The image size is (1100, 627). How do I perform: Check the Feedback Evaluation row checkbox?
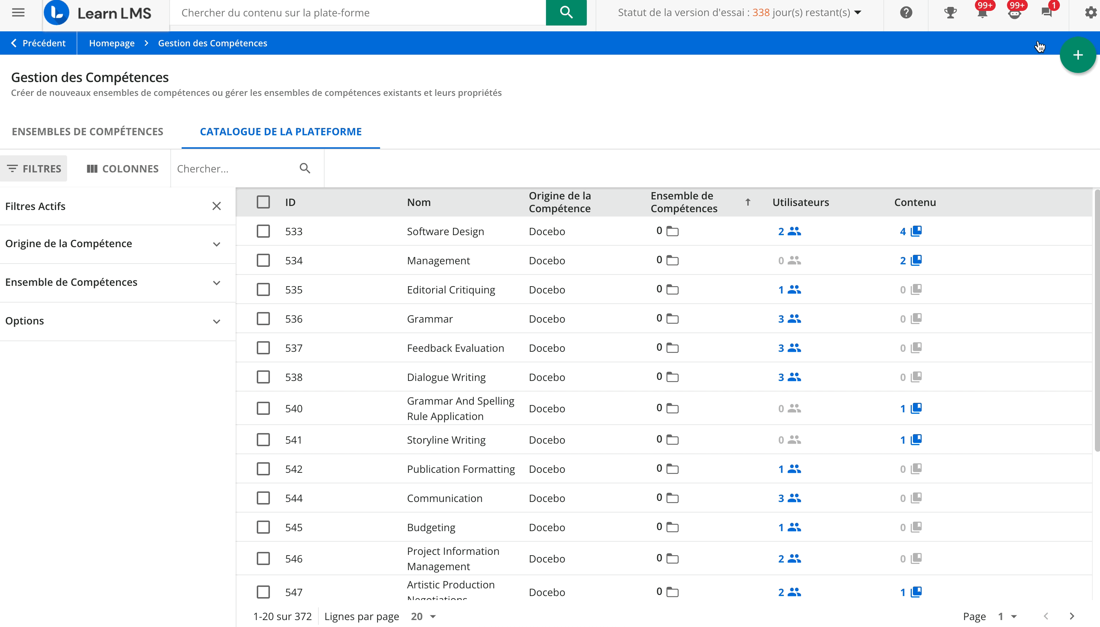click(x=263, y=348)
